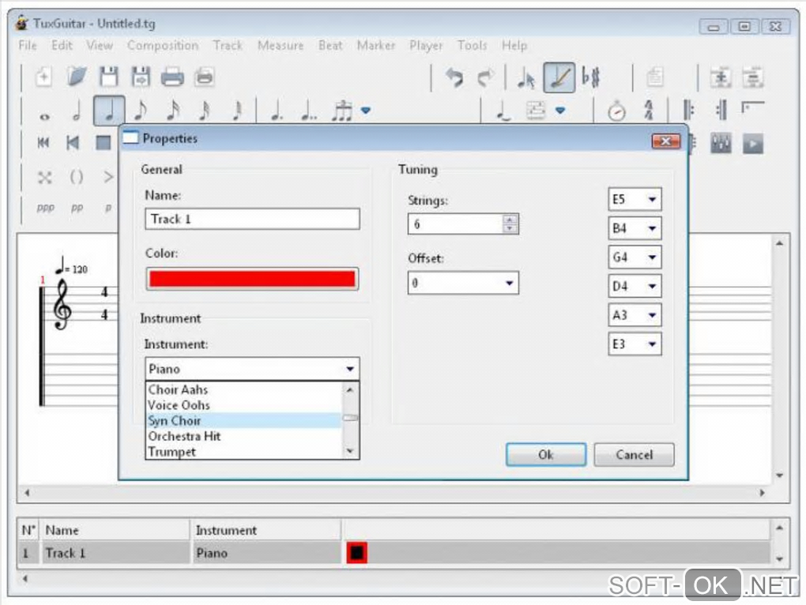Viewport: 806px width, 605px height.
Task: Click the add track icon
Action: (x=721, y=78)
